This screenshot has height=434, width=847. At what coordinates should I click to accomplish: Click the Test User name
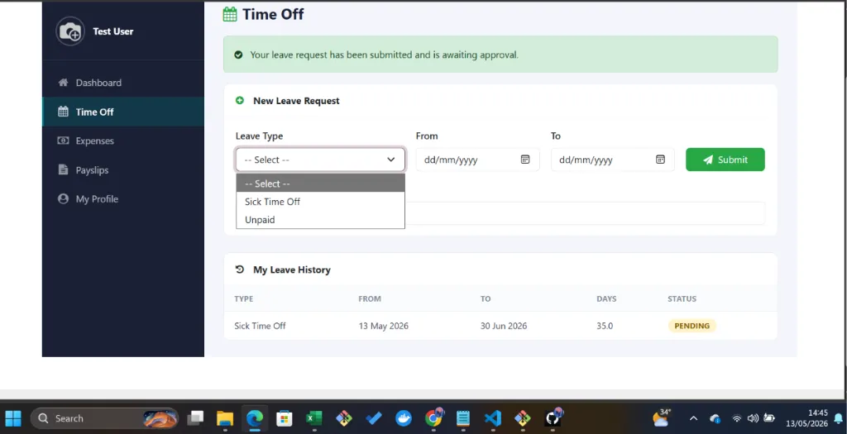112,31
